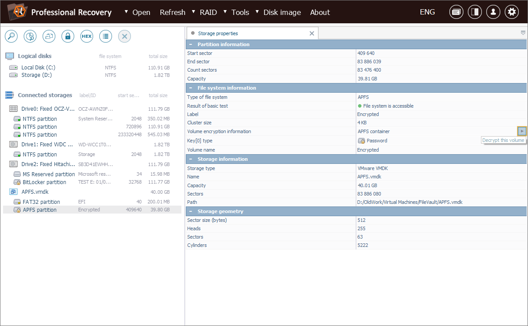Click the padlock decrypt icon in toolbar
528x326 pixels.
pyautogui.click(x=68, y=36)
